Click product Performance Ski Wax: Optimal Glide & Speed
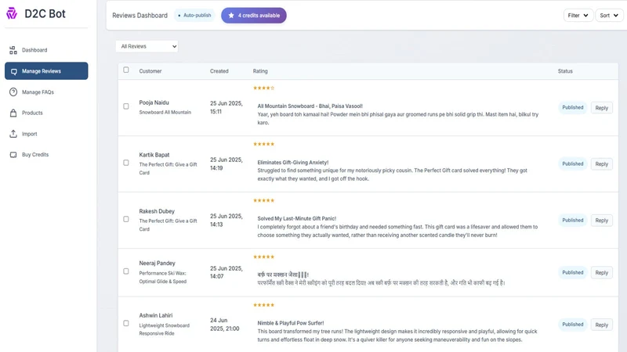The width and height of the screenshot is (627, 352). point(163,278)
